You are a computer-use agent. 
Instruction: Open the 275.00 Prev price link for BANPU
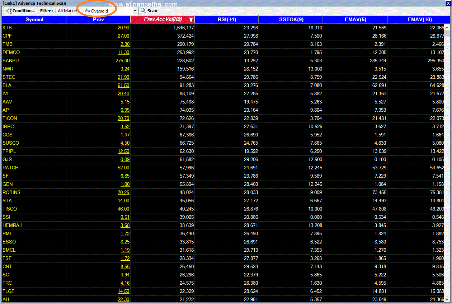coord(122,61)
